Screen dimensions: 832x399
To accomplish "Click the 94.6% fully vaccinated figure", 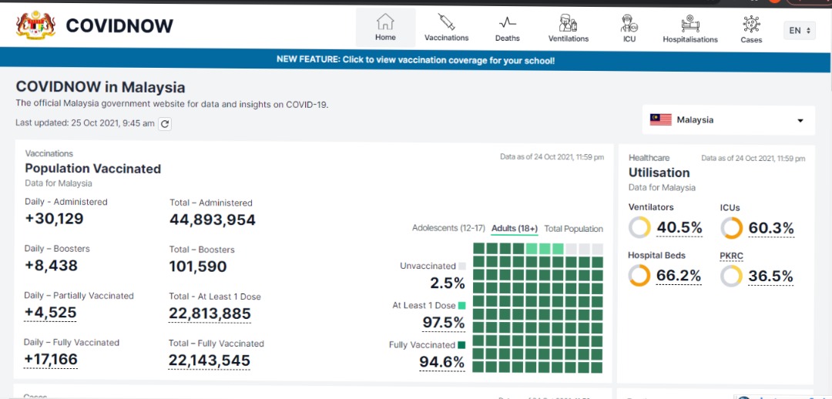I will [x=442, y=362].
